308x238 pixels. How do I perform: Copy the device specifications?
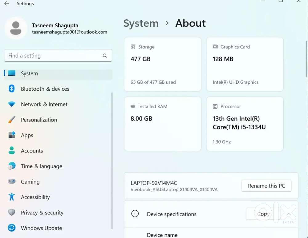(263, 214)
